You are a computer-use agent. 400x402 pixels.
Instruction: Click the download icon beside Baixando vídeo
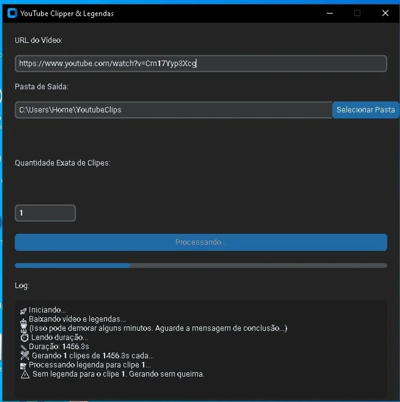click(x=23, y=320)
